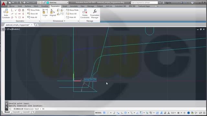207x116 pixels.
Task: Click the Save icon in Quick Access
Action: point(17,3)
